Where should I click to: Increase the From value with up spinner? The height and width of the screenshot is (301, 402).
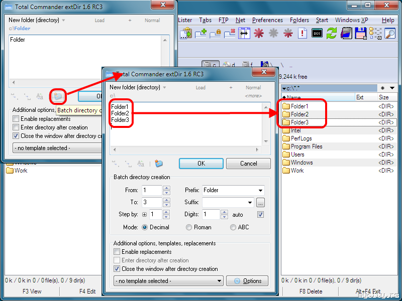pyautogui.click(x=167, y=188)
